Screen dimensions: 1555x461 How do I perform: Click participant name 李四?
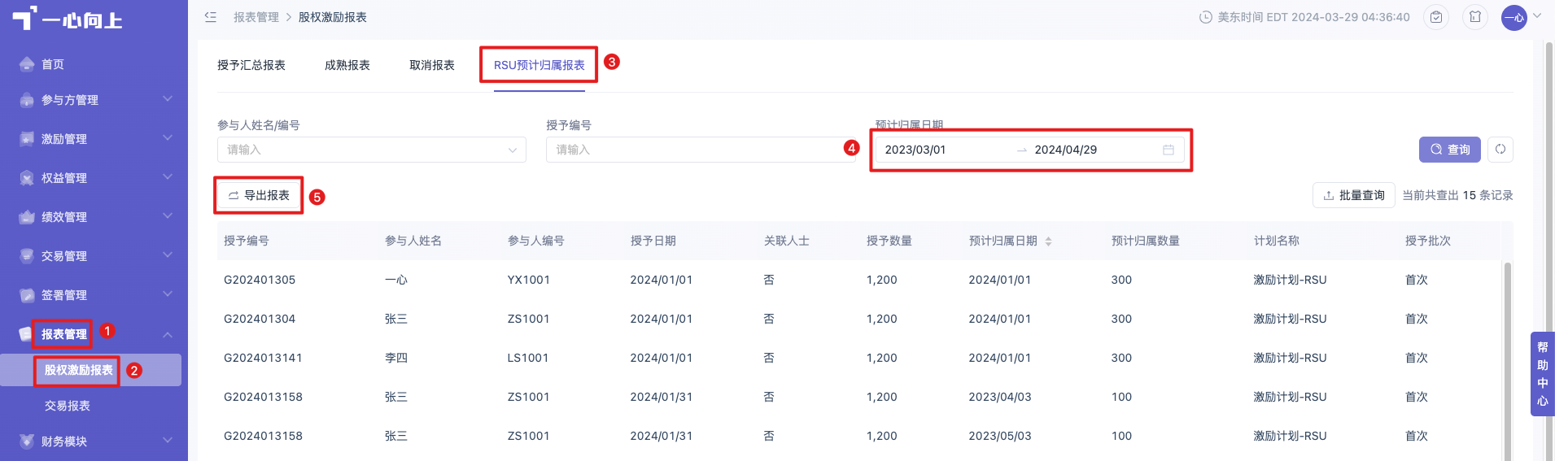tap(396, 358)
